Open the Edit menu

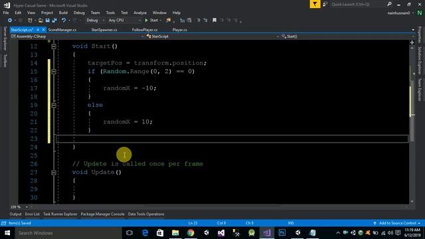tap(18, 13)
